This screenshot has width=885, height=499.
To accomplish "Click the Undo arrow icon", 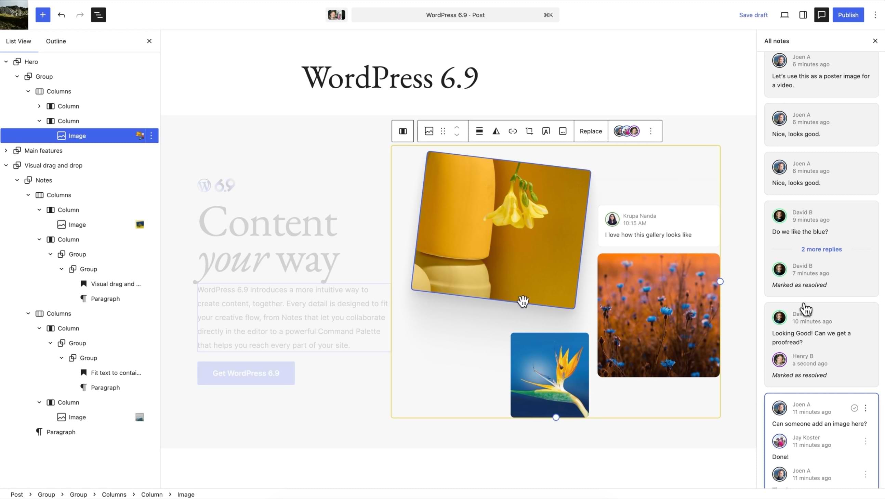I will coord(62,15).
